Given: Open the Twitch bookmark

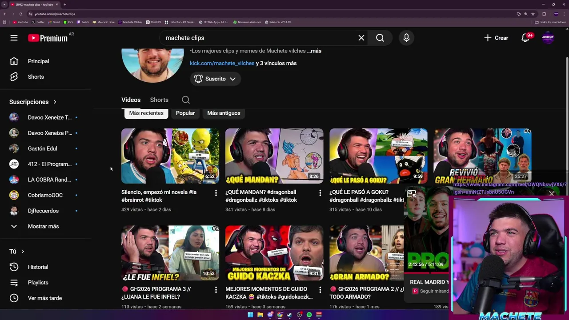Looking at the screenshot, I should pos(83,22).
